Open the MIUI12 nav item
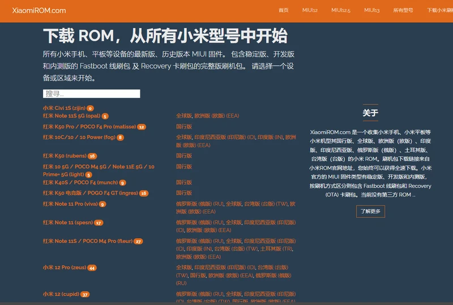453x305 pixels. pos(310,10)
